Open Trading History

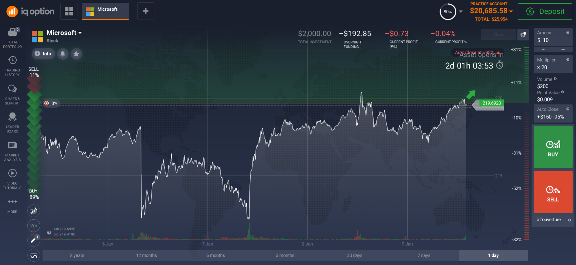coord(12,66)
